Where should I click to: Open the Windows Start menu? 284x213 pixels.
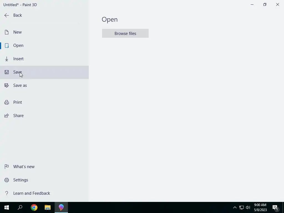click(7, 207)
